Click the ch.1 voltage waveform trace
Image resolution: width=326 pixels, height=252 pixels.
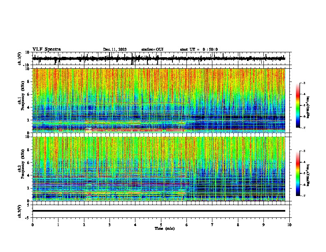click(x=159, y=58)
